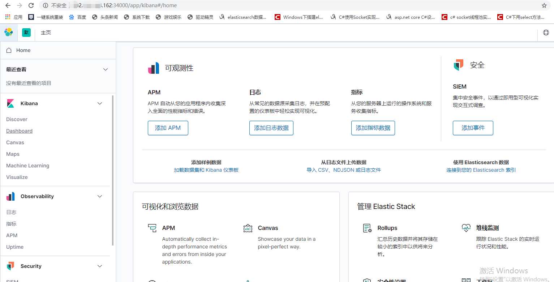Open Discover in the sidebar

(17, 119)
